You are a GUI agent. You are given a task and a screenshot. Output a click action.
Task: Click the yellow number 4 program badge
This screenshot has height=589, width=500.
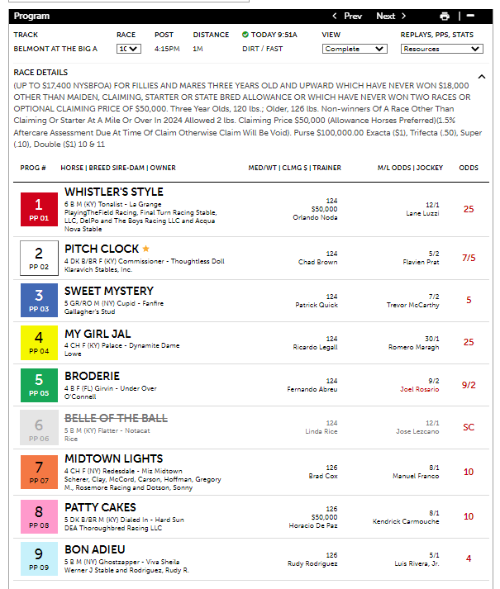point(39,344)
